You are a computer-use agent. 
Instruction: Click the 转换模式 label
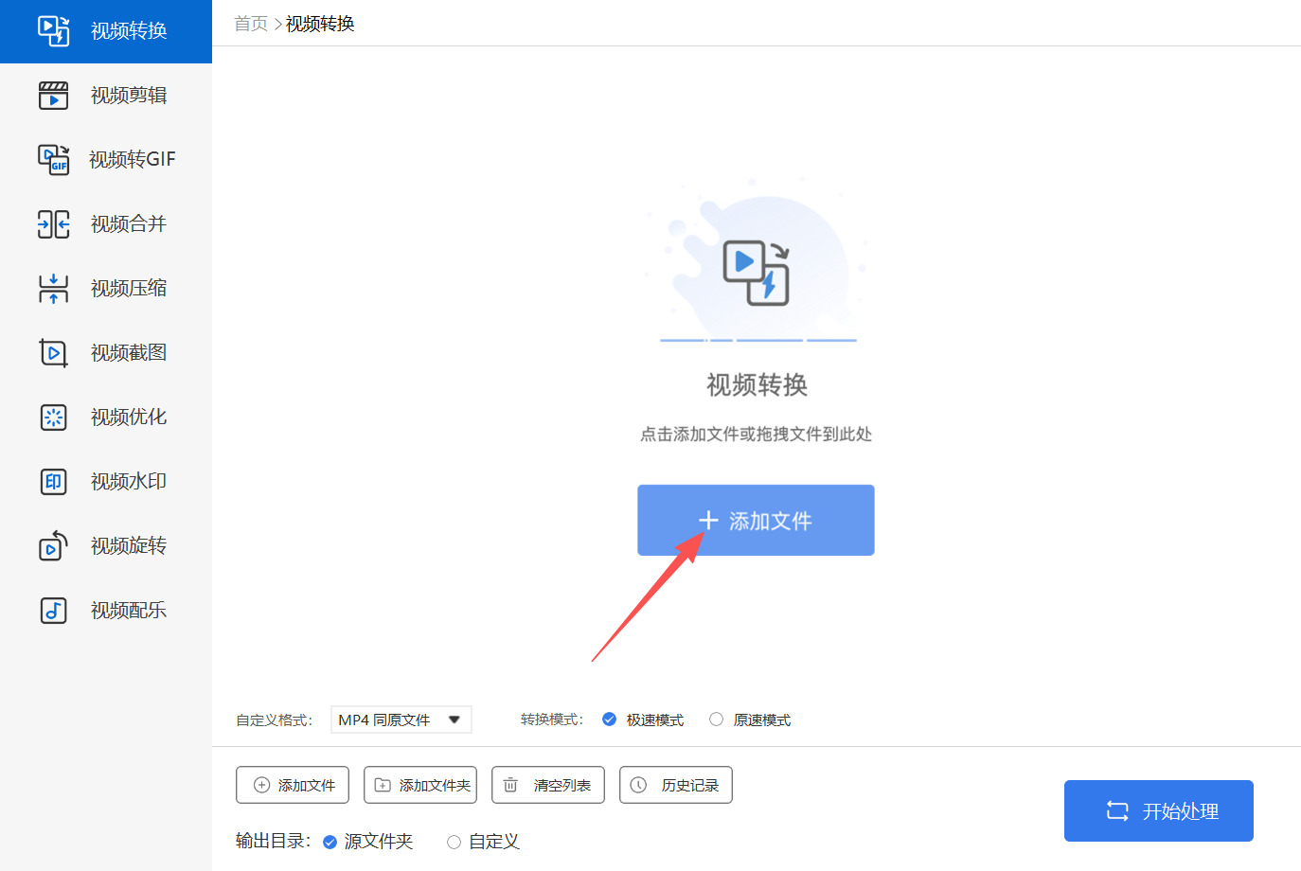[x=551, y=720]
